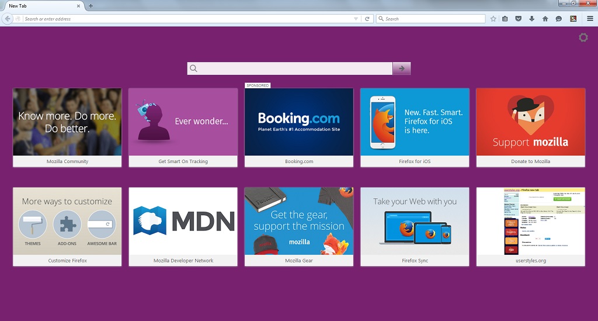The image size is (598, 321).
Task: Reload the page with the refresh icon
Action: (x=367, y=19)
